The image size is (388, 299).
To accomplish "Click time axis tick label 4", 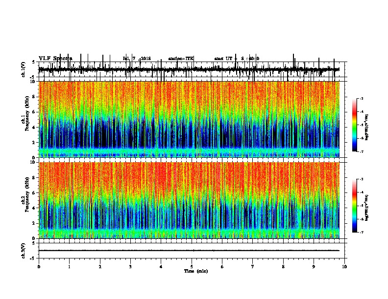I will [161, 267].
